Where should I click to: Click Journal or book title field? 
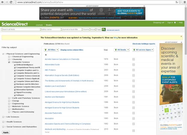pyautogui.click(x=72, y=29)
